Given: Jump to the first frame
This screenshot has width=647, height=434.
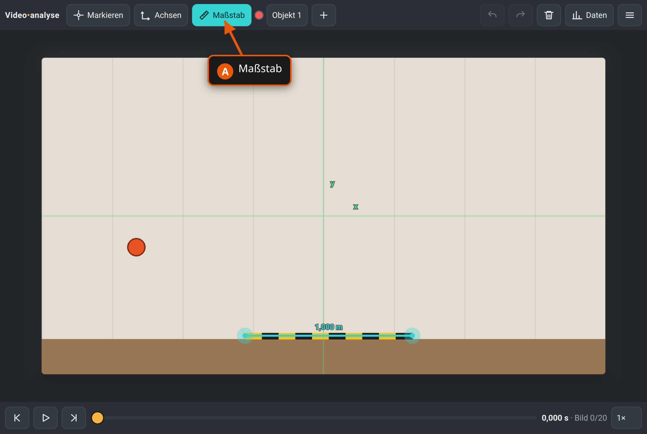Looking at the screenshot, I should pos(17,418).
